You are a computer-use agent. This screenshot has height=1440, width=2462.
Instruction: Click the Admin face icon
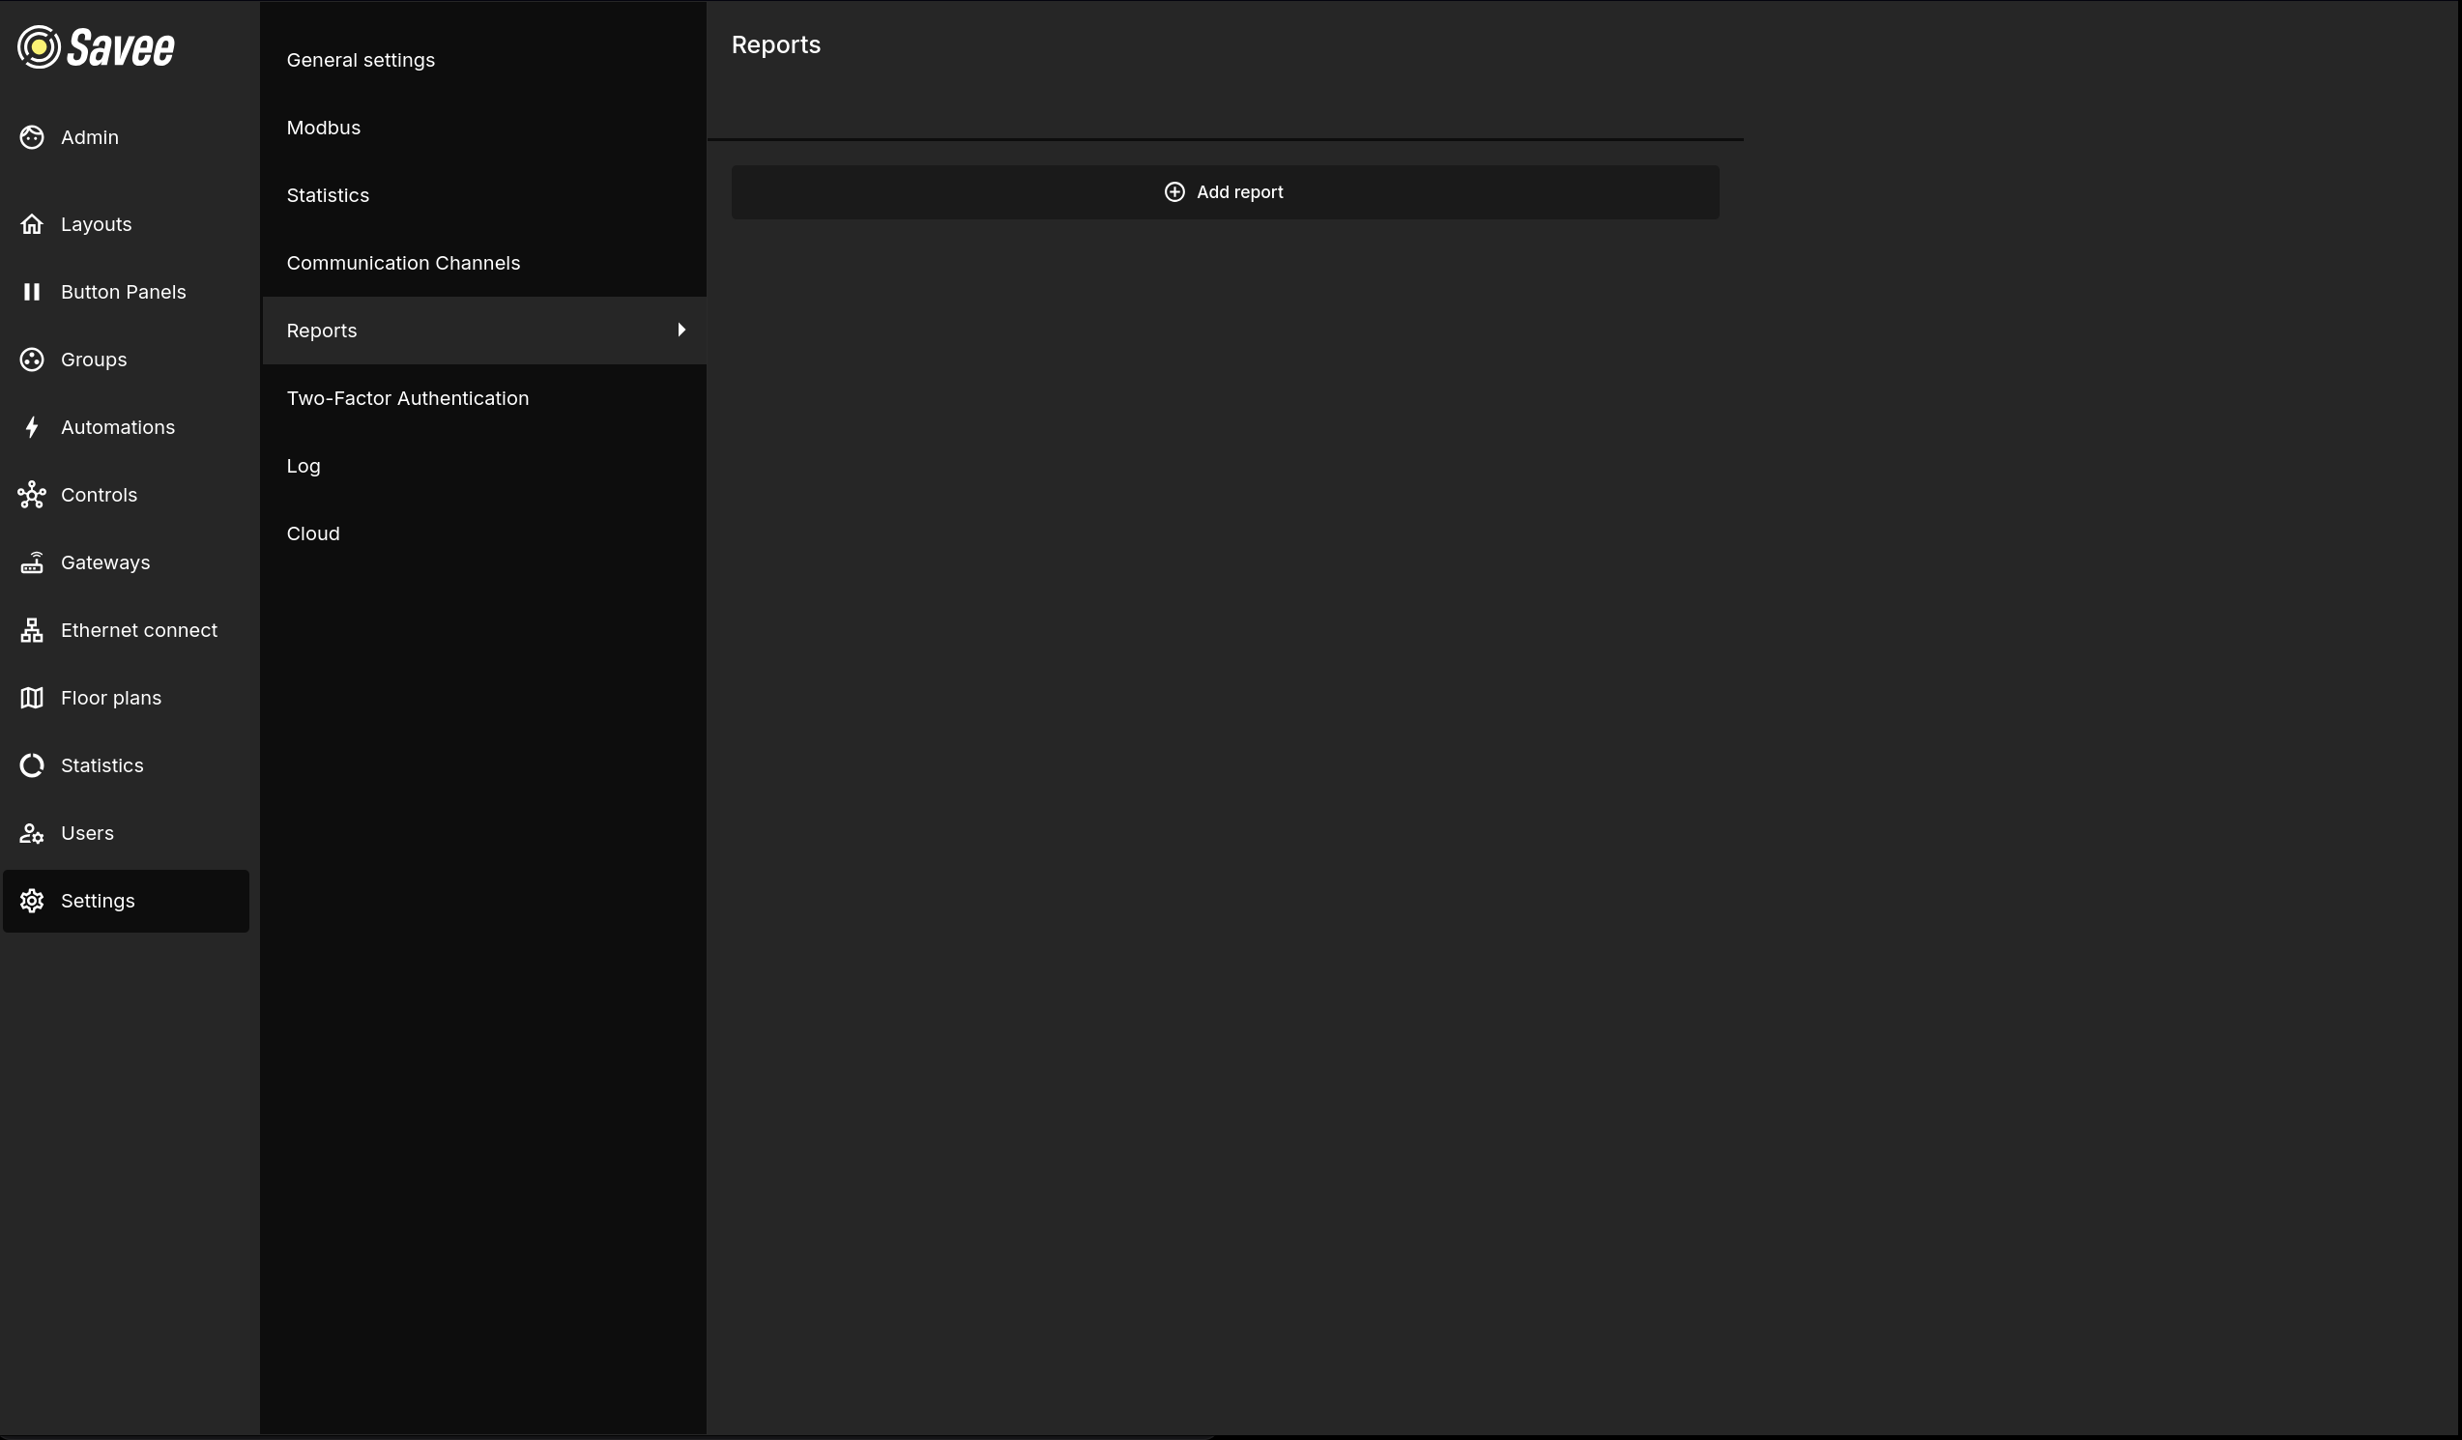31,138
